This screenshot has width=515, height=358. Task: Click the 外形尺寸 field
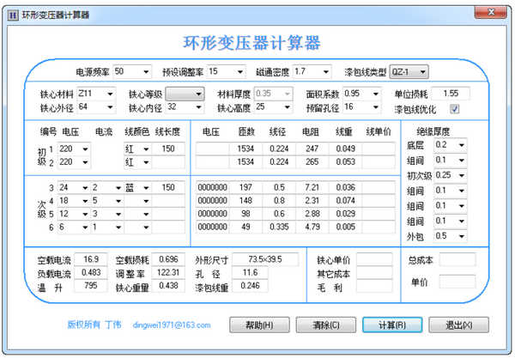[265, 259]
